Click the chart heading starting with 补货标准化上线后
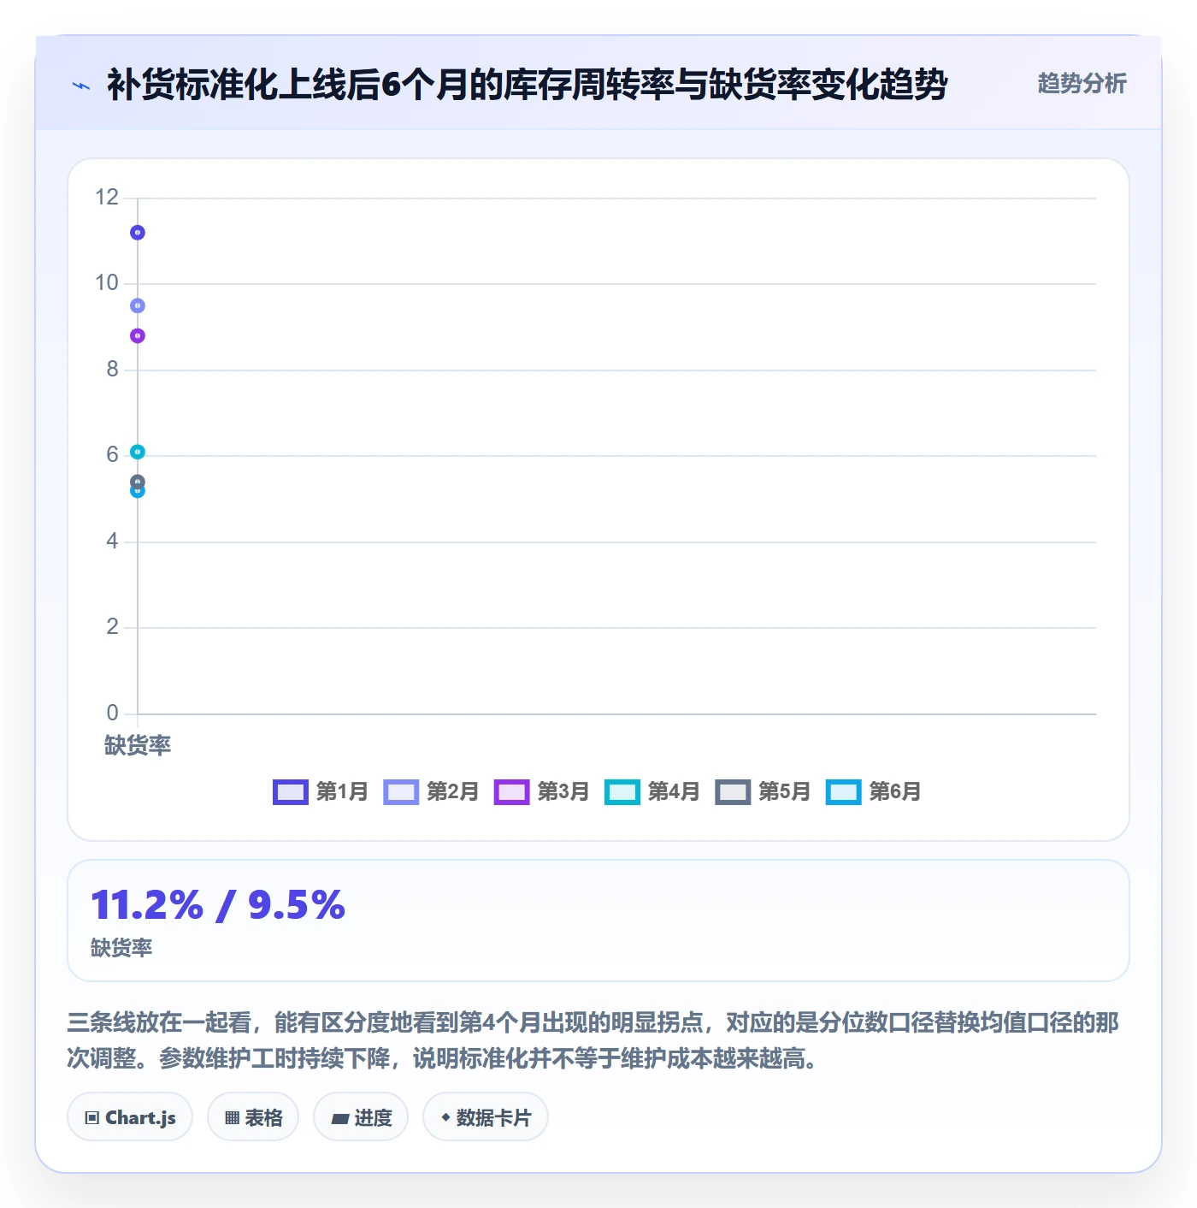Viewport: 1197px width, 1208px height. tap(527, 85)
